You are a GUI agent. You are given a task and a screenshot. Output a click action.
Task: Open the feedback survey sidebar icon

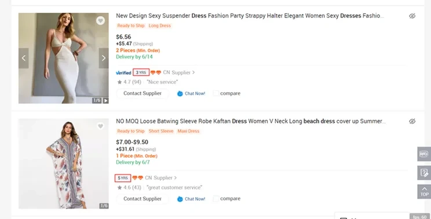424,173
